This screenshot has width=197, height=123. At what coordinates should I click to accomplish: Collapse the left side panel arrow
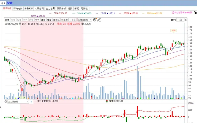pyautogui.click(x=1, y=107)
